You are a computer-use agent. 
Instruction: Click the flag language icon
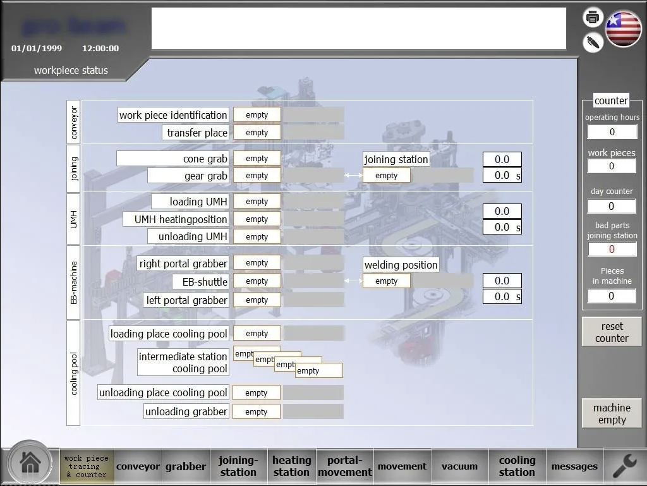point(623,29)
